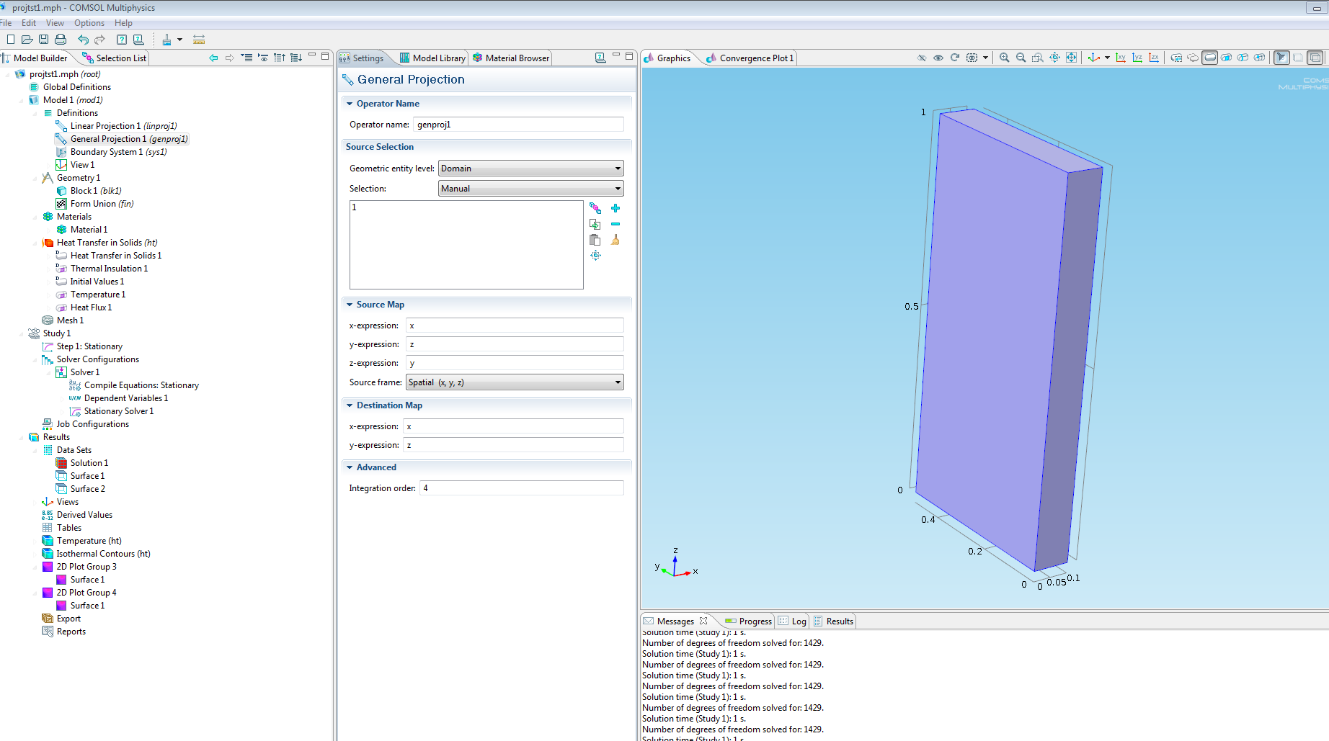The width and height of the screenshot is (1329, 741).
Task: Click the Zoom In magnifier icon
Action: tap(1004, 58)
